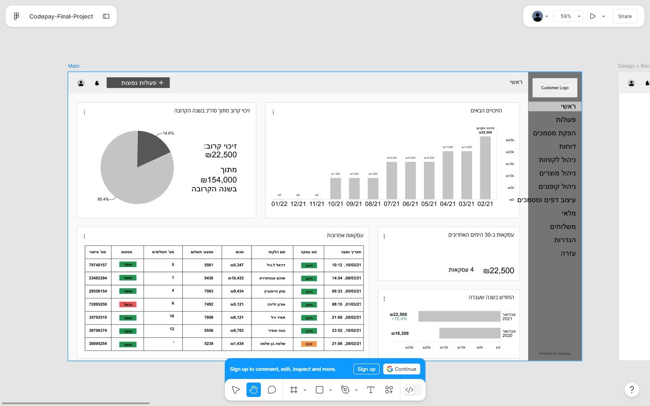Click approval number 30095254 cell
The width and height of the screenshot is (650, 406).
(98, 344)
